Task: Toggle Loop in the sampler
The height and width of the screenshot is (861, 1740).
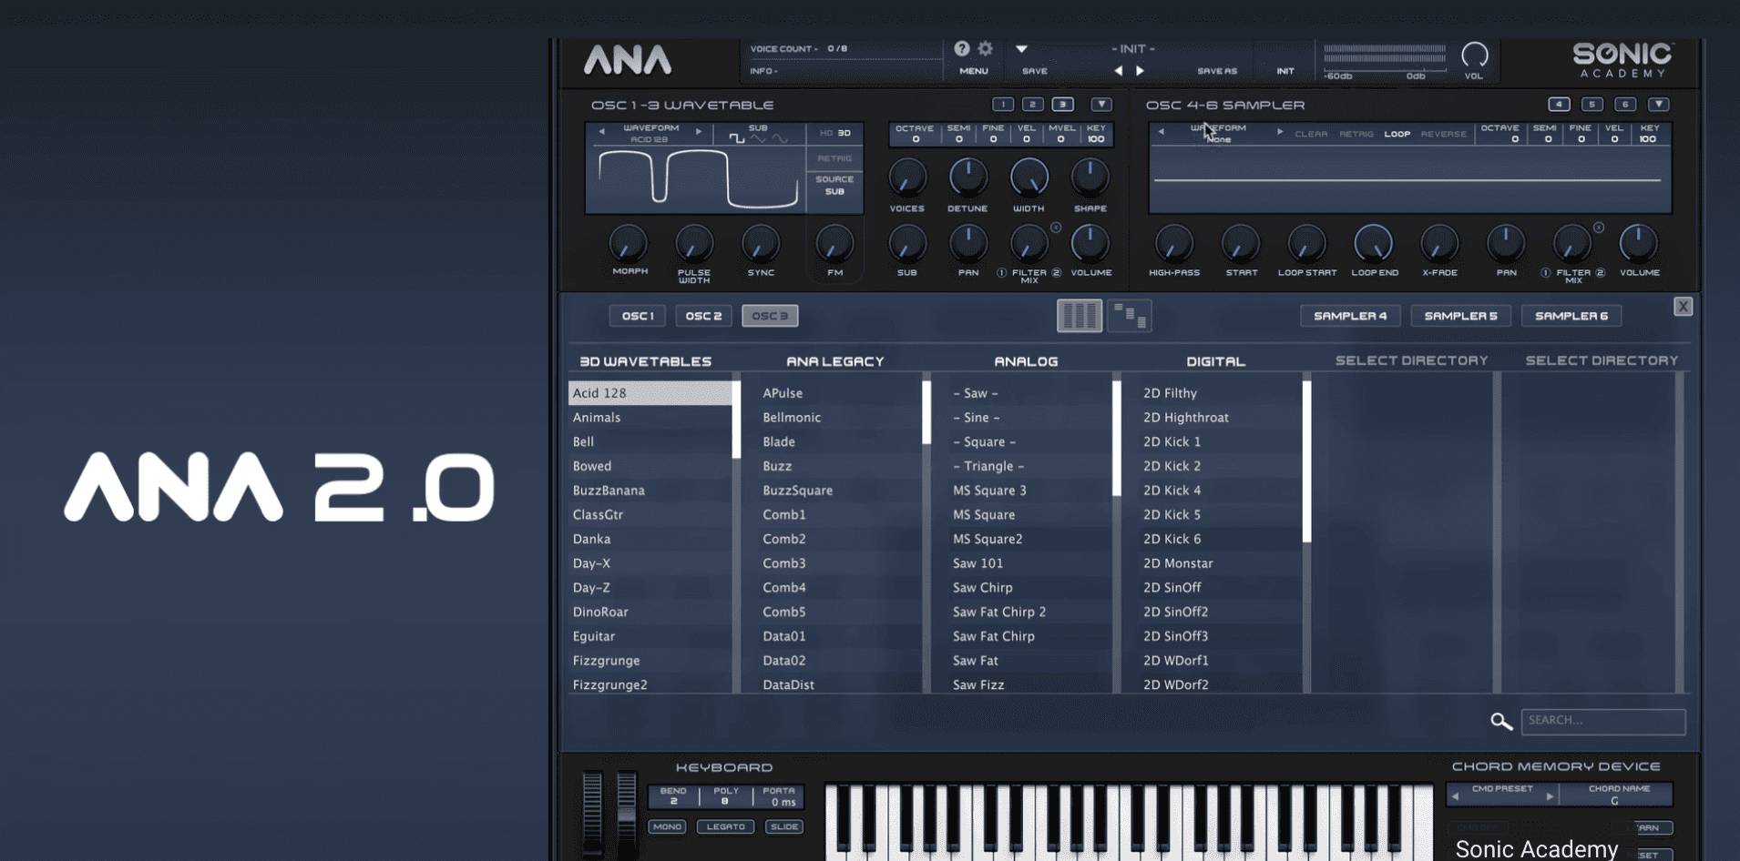Action: pyautogui.click(x=1397, y=134)
